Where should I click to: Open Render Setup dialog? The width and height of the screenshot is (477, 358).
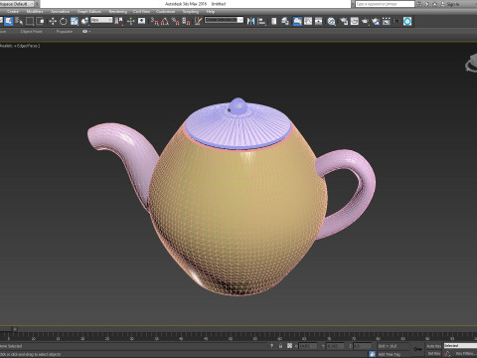[344, 21]
